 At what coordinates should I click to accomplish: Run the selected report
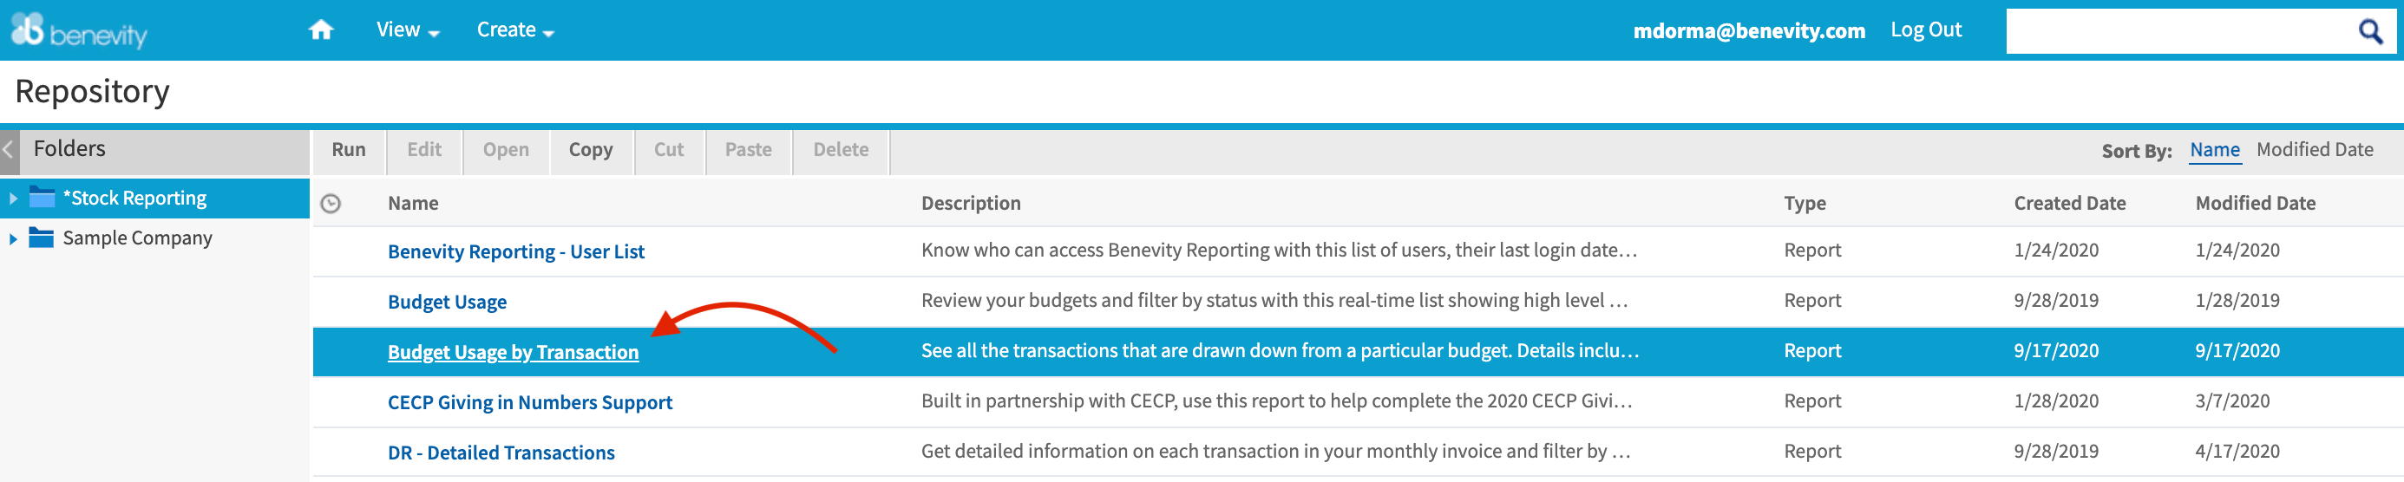click(x=349, y=150)
